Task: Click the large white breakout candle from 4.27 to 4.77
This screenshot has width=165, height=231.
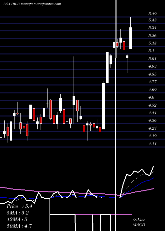Action: point(104,106)
